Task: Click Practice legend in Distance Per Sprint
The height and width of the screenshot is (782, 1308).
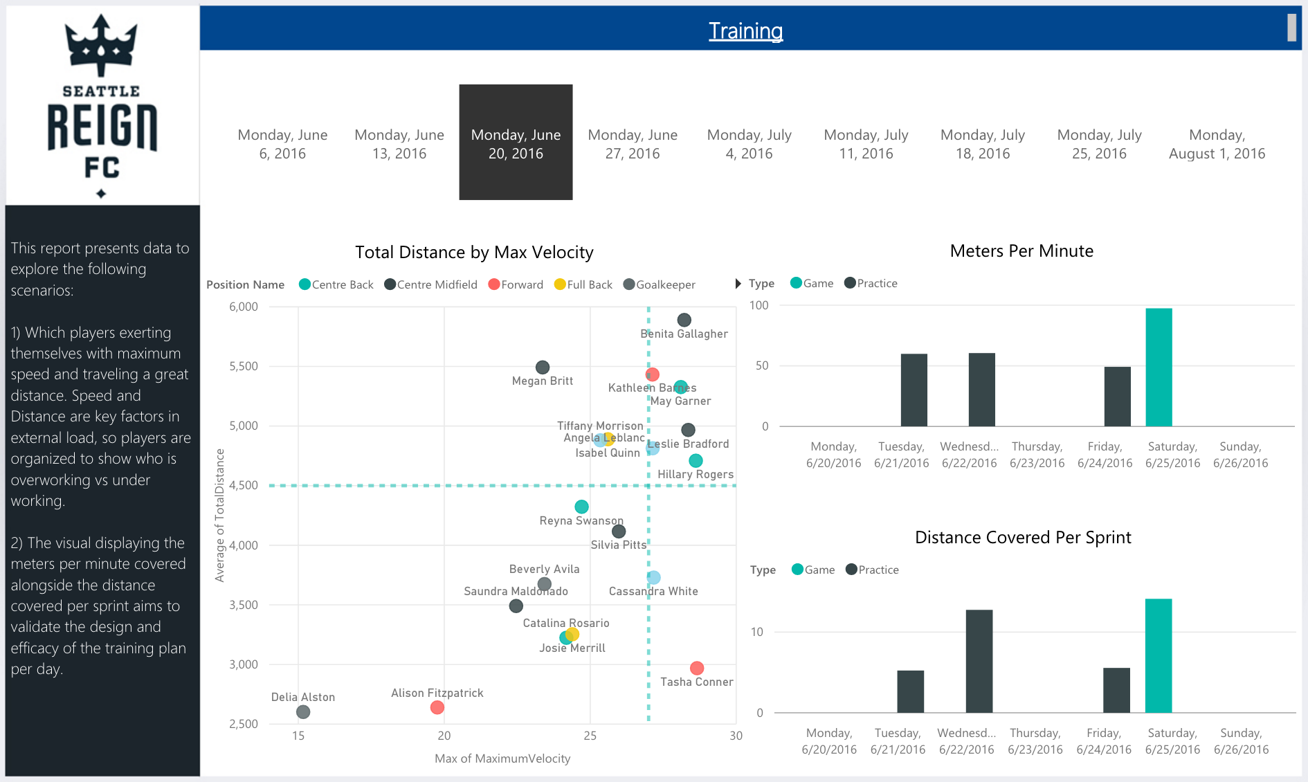Action: click(x=851, y=570)
